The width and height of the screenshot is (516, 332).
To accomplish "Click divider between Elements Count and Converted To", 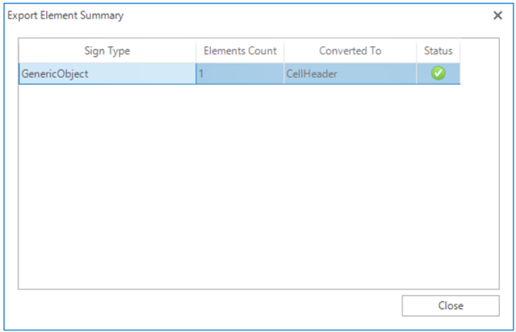I will point(284,51).
